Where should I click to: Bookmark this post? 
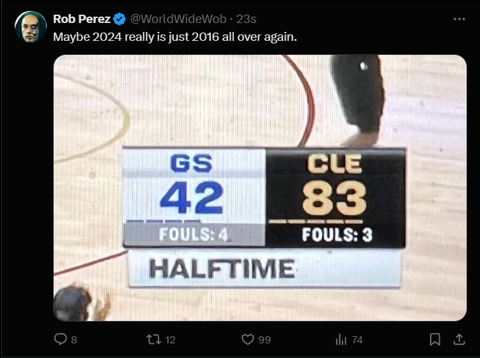tap(435, 339)
